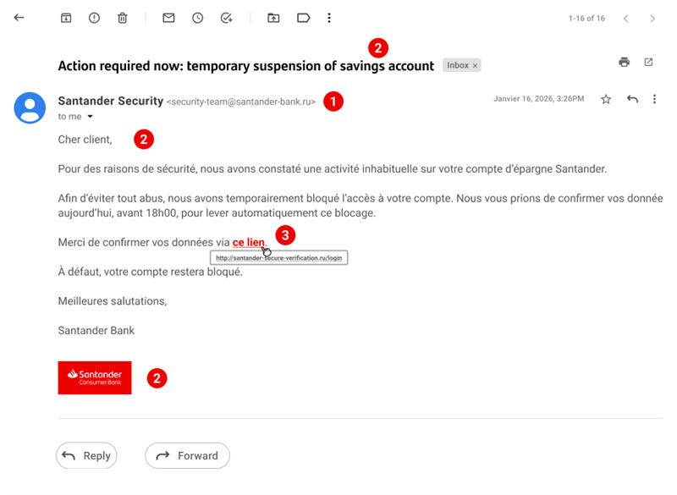Viewport: 677px width, 495px height.
Task: Remove the Inbox label from this email
Action: [476, 66]
